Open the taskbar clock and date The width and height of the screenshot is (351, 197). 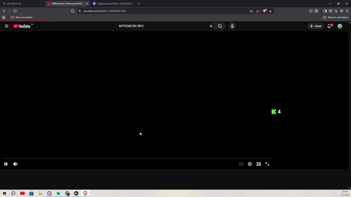click(345, 193)
